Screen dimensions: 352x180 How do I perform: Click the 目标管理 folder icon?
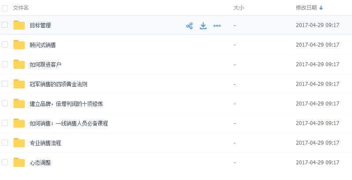pos(19,25)
